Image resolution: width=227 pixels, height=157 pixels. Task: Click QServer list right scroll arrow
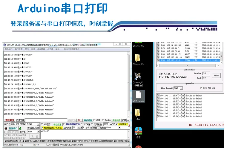pos(218,66)
